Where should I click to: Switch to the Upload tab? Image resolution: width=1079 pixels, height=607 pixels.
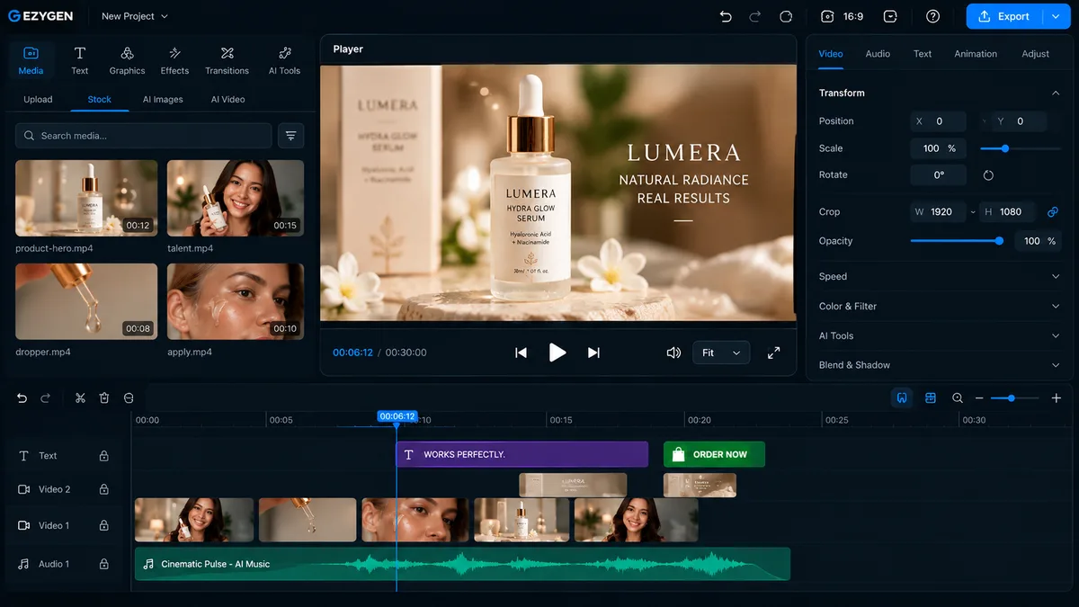38,100
